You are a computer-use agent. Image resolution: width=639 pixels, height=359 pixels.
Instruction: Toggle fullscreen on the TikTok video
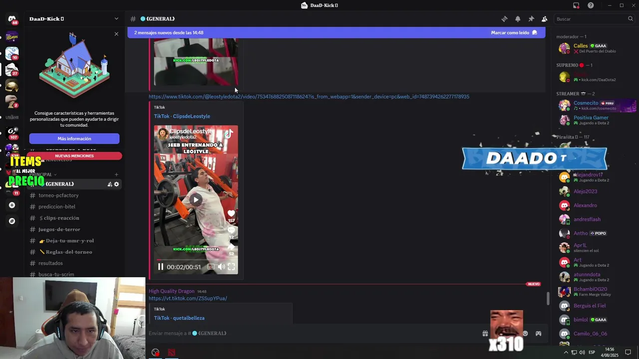click(231, 267)
